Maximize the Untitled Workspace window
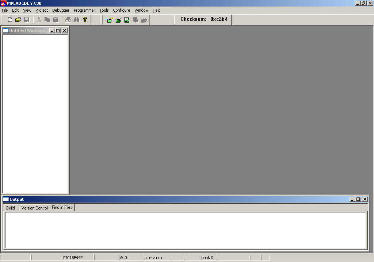Viewport: 374px width, 262px height. point(58,31)
